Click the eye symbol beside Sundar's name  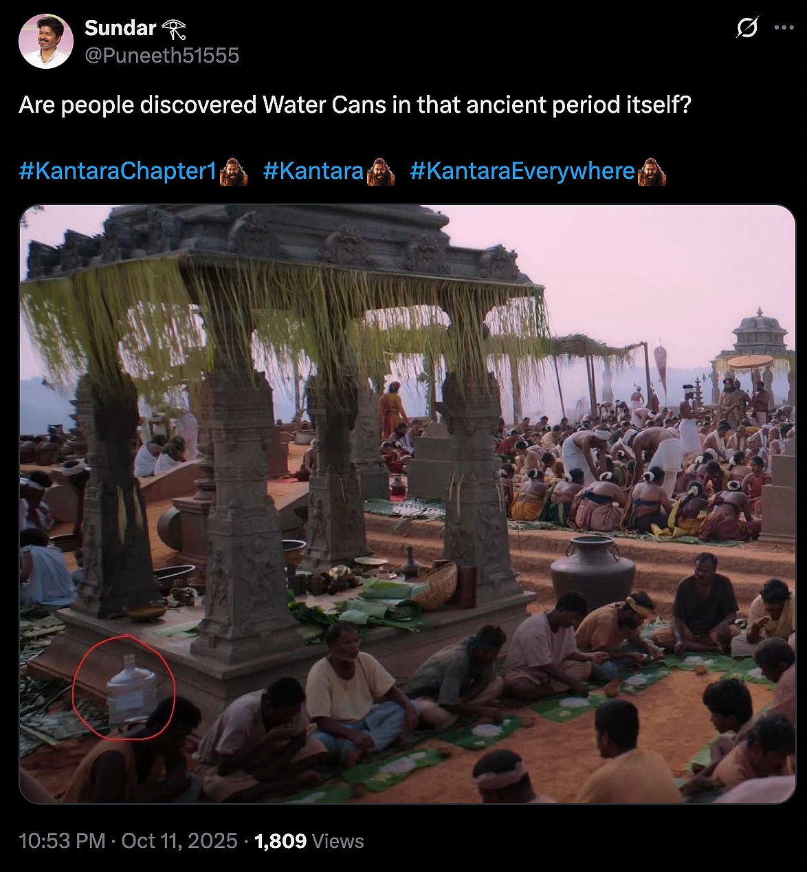tap(173, 29)
